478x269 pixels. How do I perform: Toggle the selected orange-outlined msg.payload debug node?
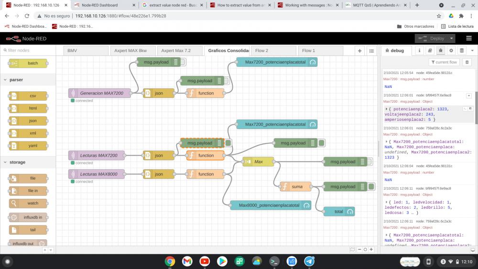click(x=228, y=143)
